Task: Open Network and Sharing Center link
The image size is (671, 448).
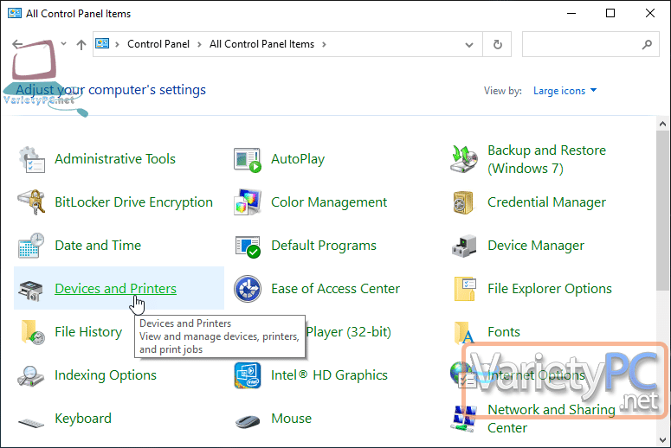Action: click(552, 419)
